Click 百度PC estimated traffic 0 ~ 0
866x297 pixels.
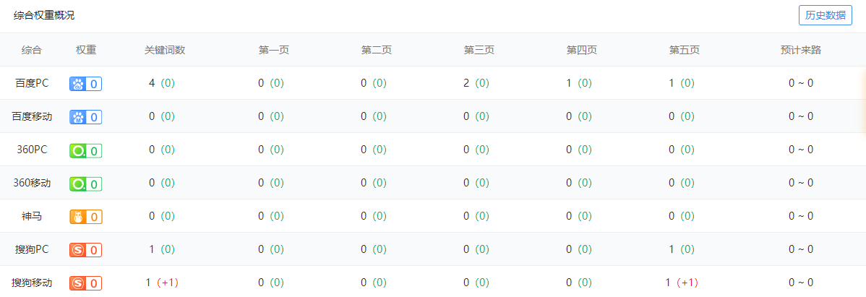pos(801,83)
